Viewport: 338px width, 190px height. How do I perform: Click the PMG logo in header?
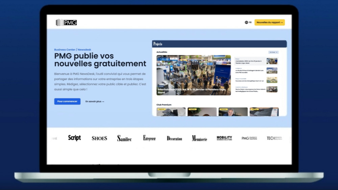[x=66, y=22]
